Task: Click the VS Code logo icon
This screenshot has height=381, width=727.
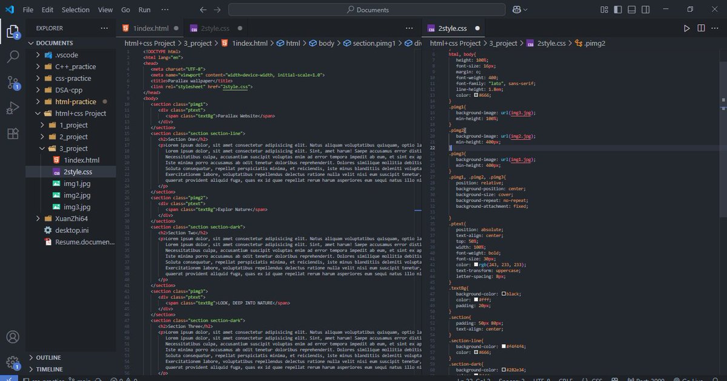Action: [x=10, y=10]
